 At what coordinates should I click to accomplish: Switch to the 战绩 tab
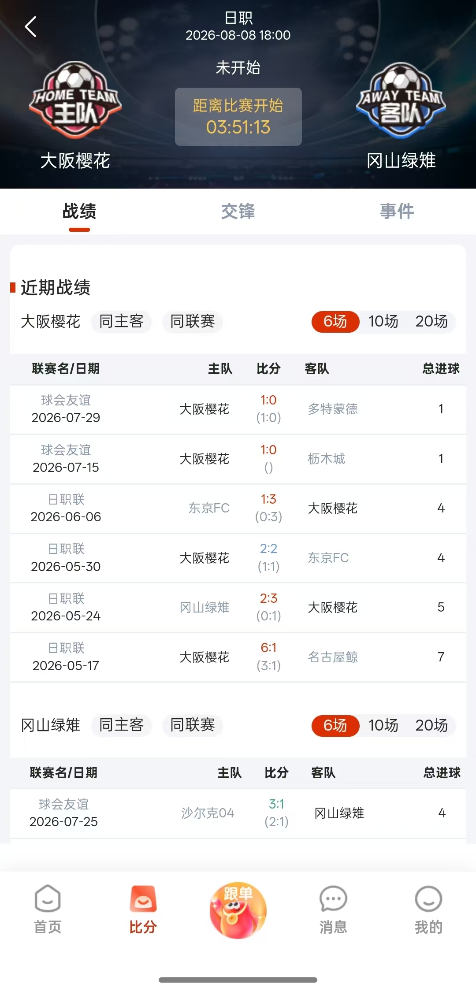[79, 212]
